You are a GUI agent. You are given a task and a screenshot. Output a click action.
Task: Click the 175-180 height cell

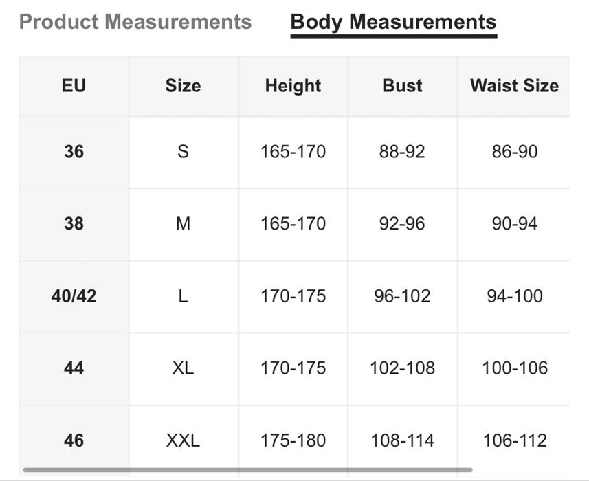[293, 440]
